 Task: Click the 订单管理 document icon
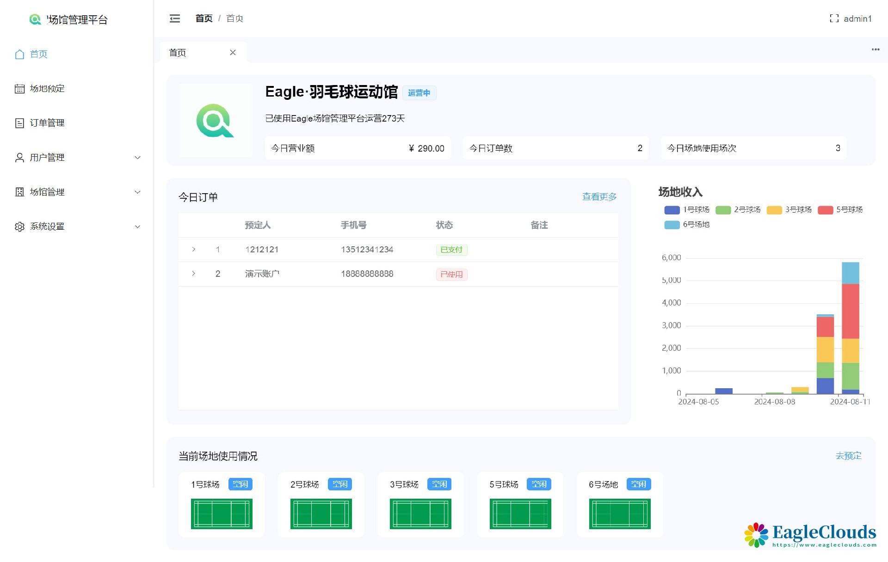[x=19, y=123]
